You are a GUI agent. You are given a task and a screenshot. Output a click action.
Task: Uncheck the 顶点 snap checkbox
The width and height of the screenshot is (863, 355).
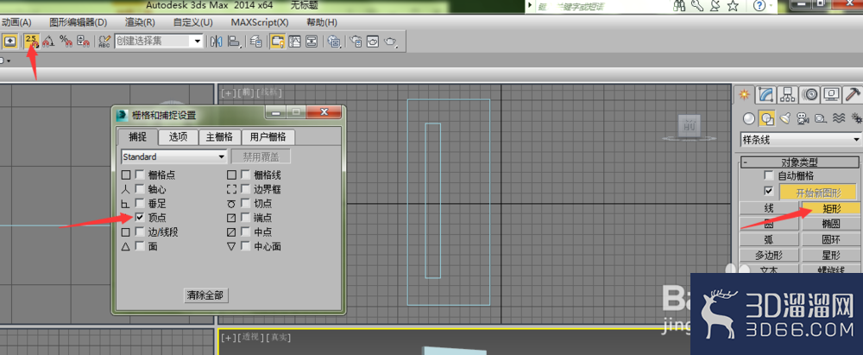pyautogui.click(x=140, y=218)
